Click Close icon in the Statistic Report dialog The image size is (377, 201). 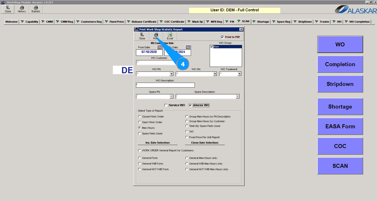point(142,36)
